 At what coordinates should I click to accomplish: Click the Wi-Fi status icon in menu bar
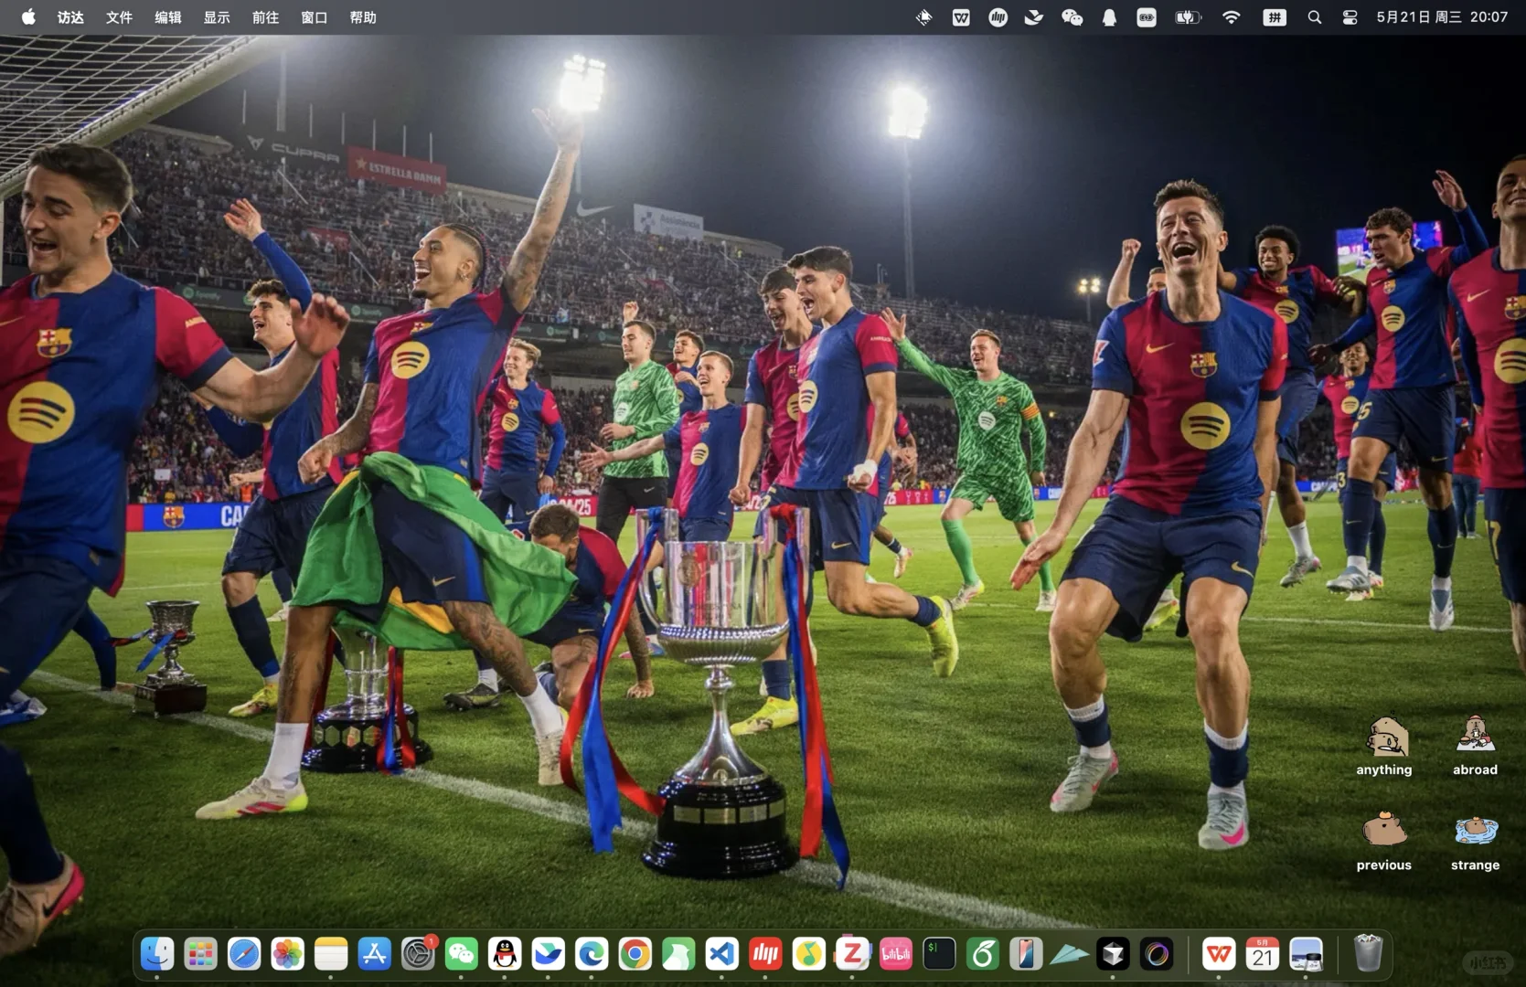1231,16
